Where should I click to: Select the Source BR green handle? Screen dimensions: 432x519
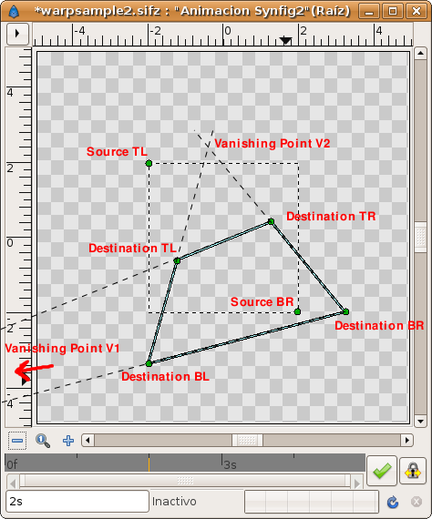297,311
